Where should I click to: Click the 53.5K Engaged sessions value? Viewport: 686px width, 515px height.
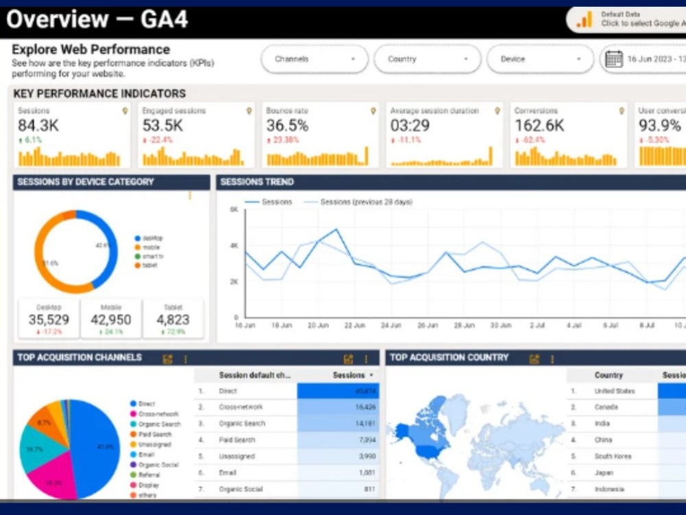click(163, 126)
